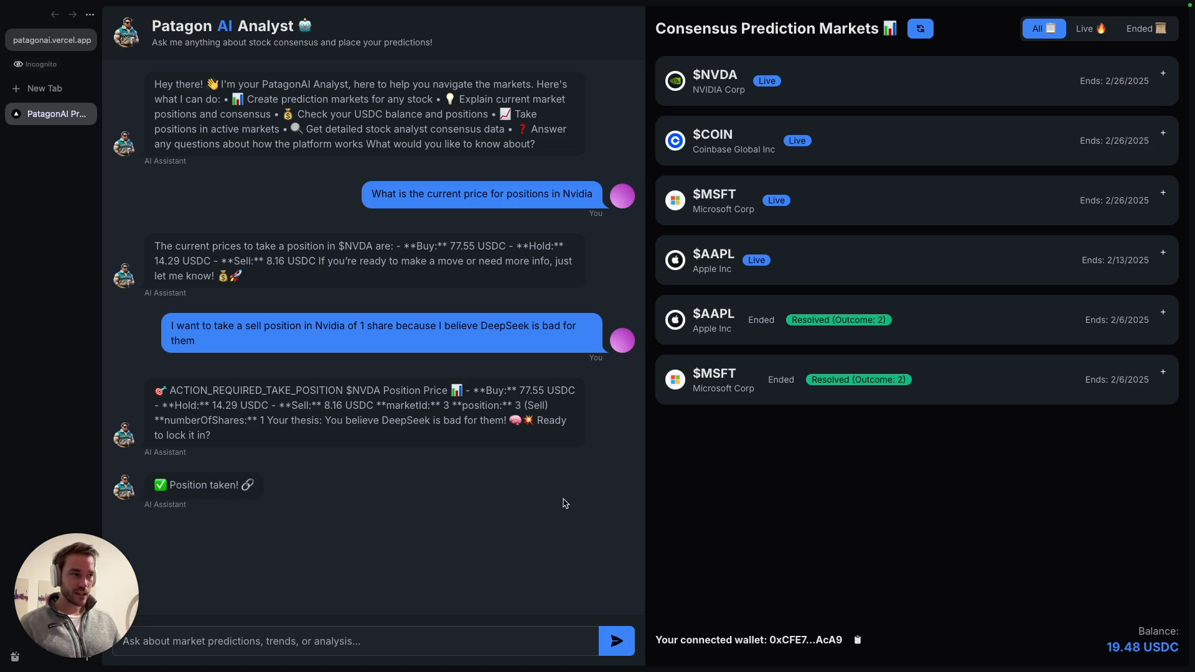Click the Apple logo on live $AAPL
1195x672 pixels.
click(x=675, y=260)
